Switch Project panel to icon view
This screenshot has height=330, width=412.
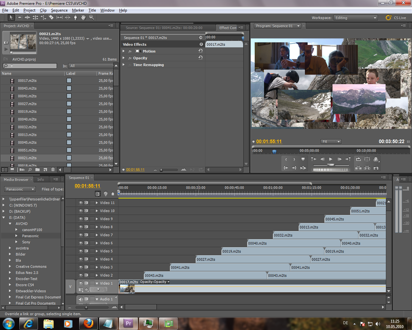coord(12,170)
